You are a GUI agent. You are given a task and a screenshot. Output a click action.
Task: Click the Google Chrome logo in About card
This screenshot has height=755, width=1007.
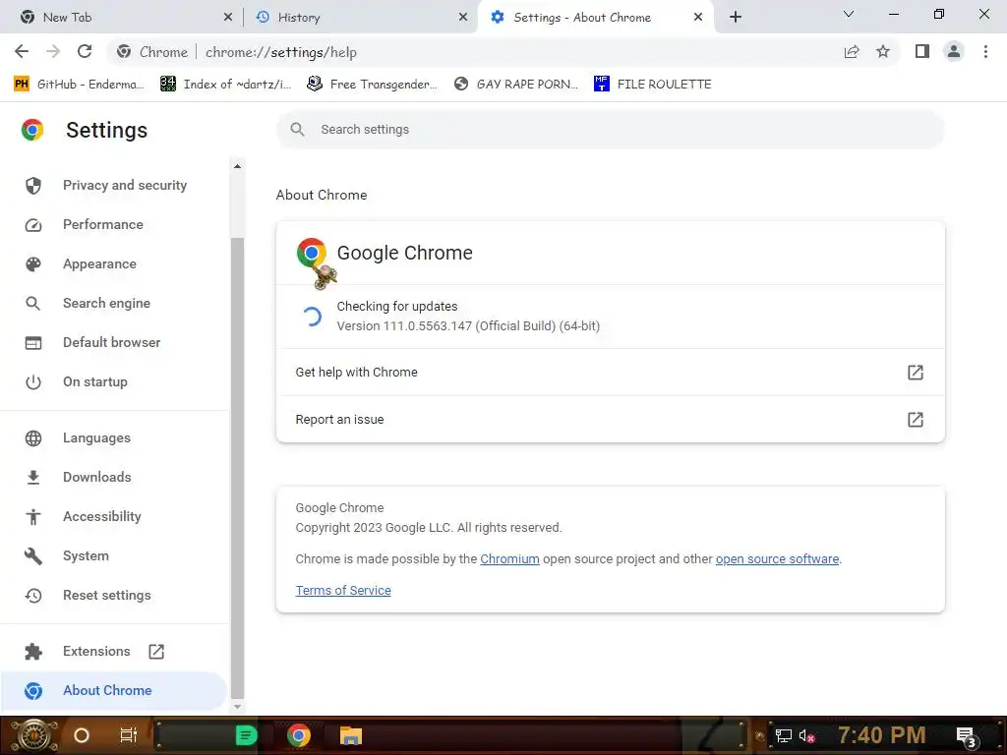(x=312, y=253)
